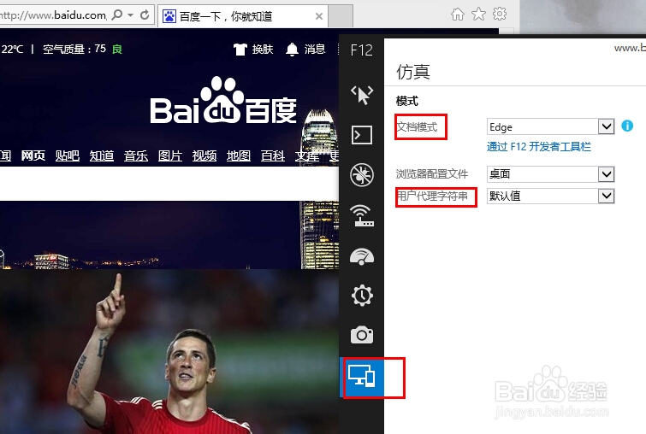Screen dimensions: 646x434
Task: Click the 用户代理字符串 label
Action: coord(432,196)
